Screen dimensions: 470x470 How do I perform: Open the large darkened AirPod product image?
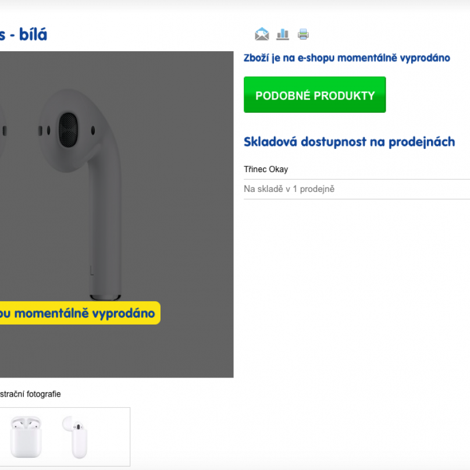(116, 214)
